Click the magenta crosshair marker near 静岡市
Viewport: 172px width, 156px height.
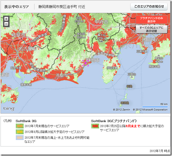tap(86, 63)
